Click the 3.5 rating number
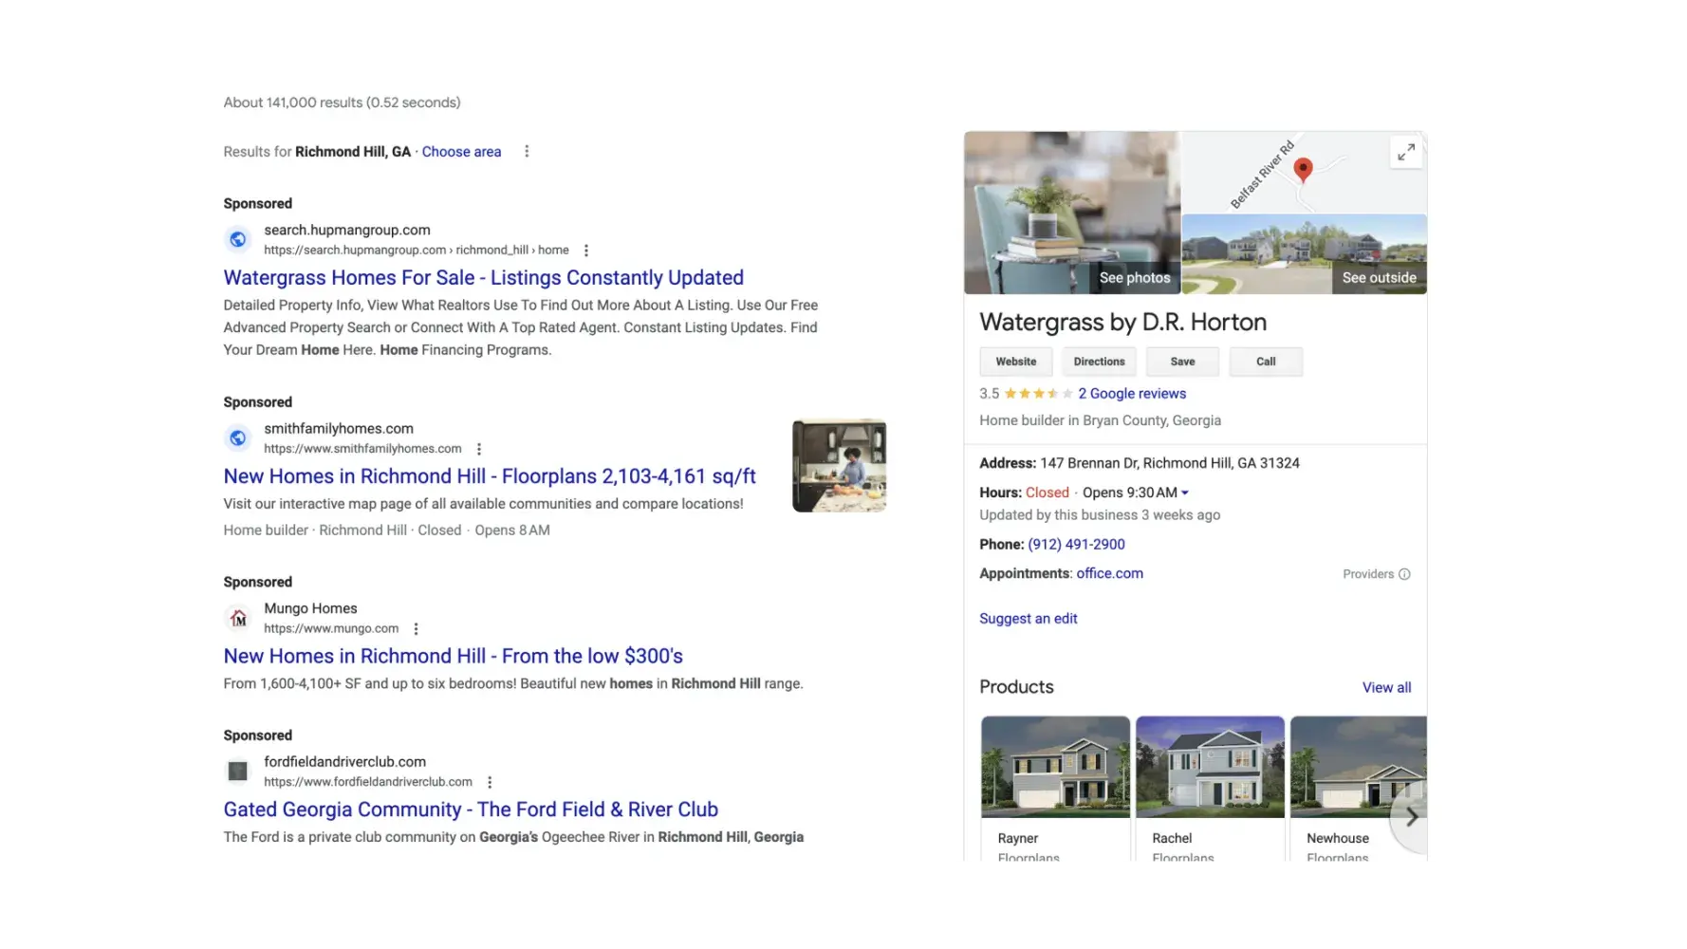 [990, 394]
